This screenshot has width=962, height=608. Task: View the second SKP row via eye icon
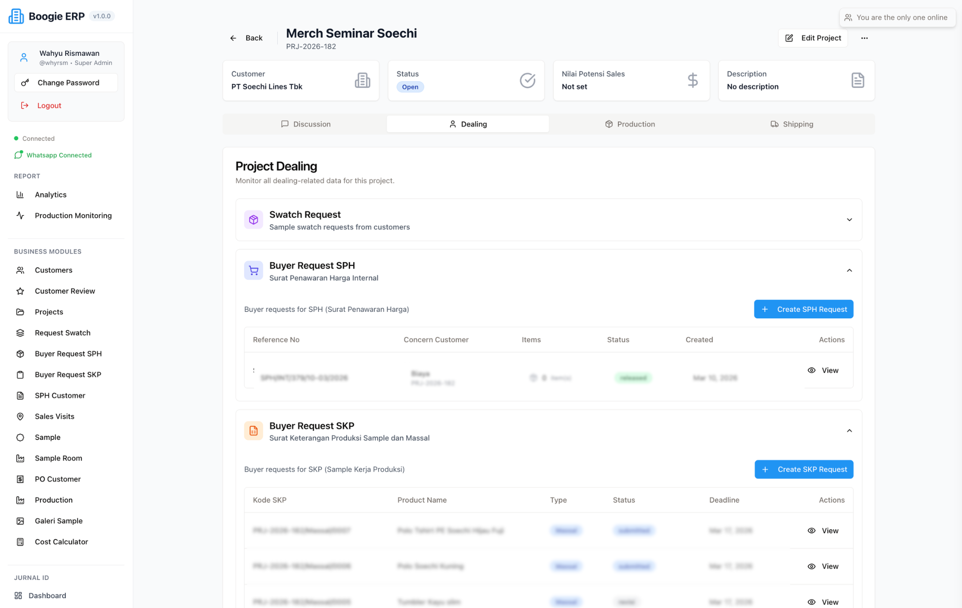tap(811, 566)
